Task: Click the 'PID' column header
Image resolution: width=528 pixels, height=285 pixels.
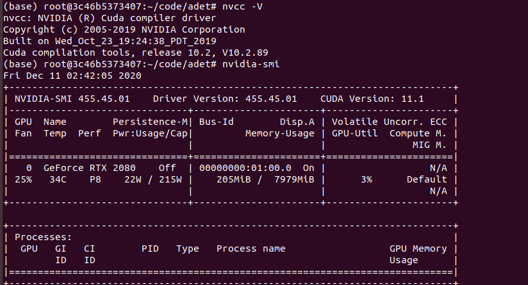Action: [150, 248]
